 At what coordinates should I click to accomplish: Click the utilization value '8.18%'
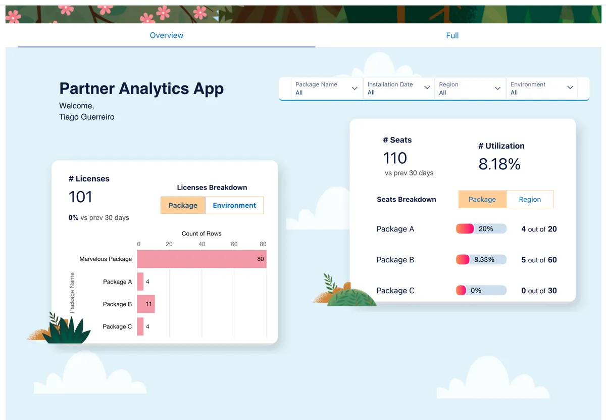tap(499, 164)
